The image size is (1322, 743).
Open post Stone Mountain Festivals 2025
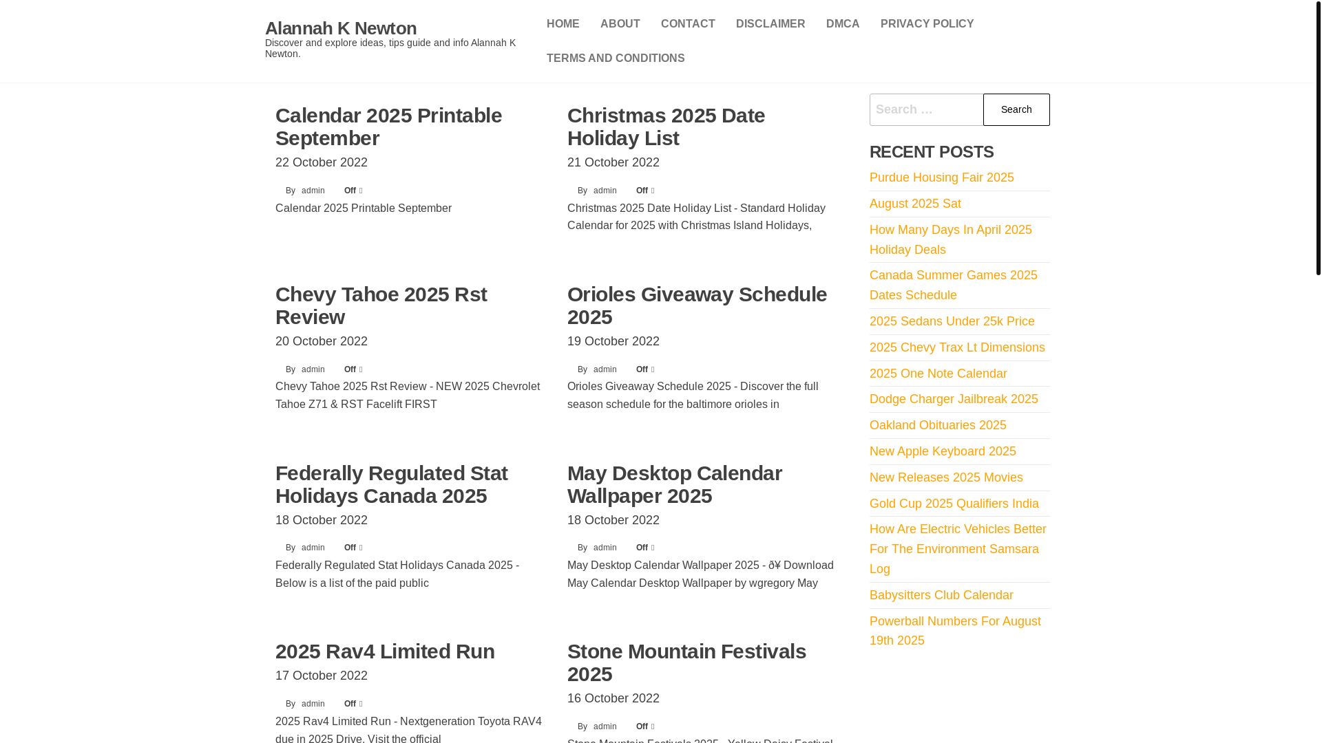(x=686, y=663)
